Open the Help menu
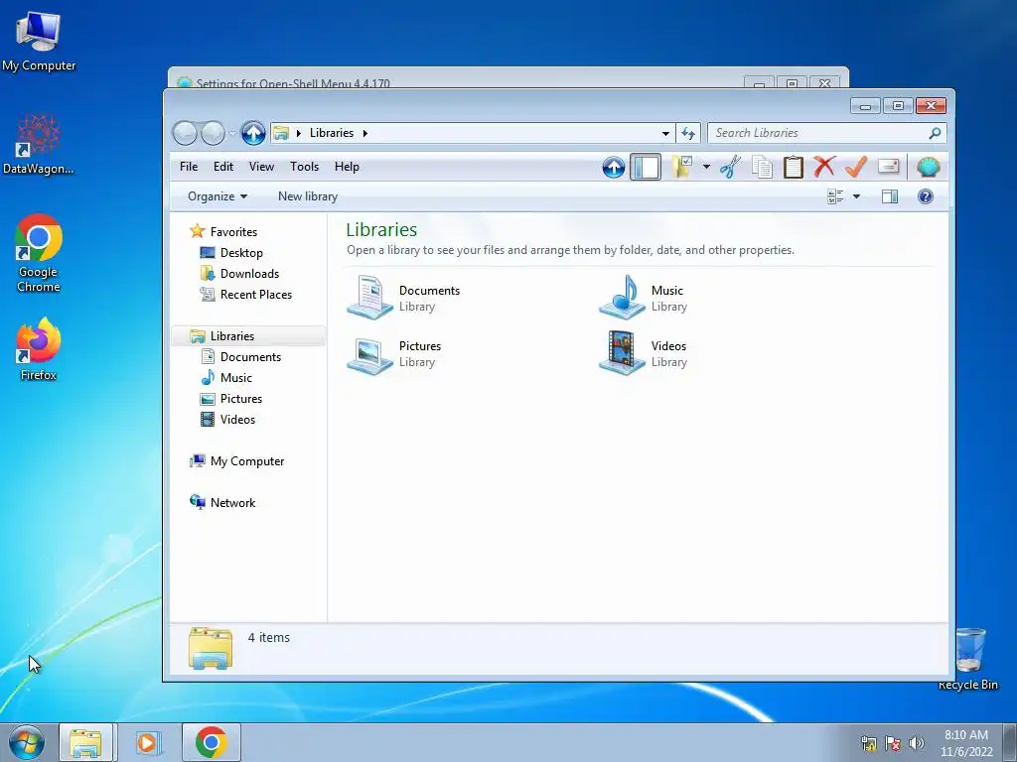1017x762 pixels. 347,167
